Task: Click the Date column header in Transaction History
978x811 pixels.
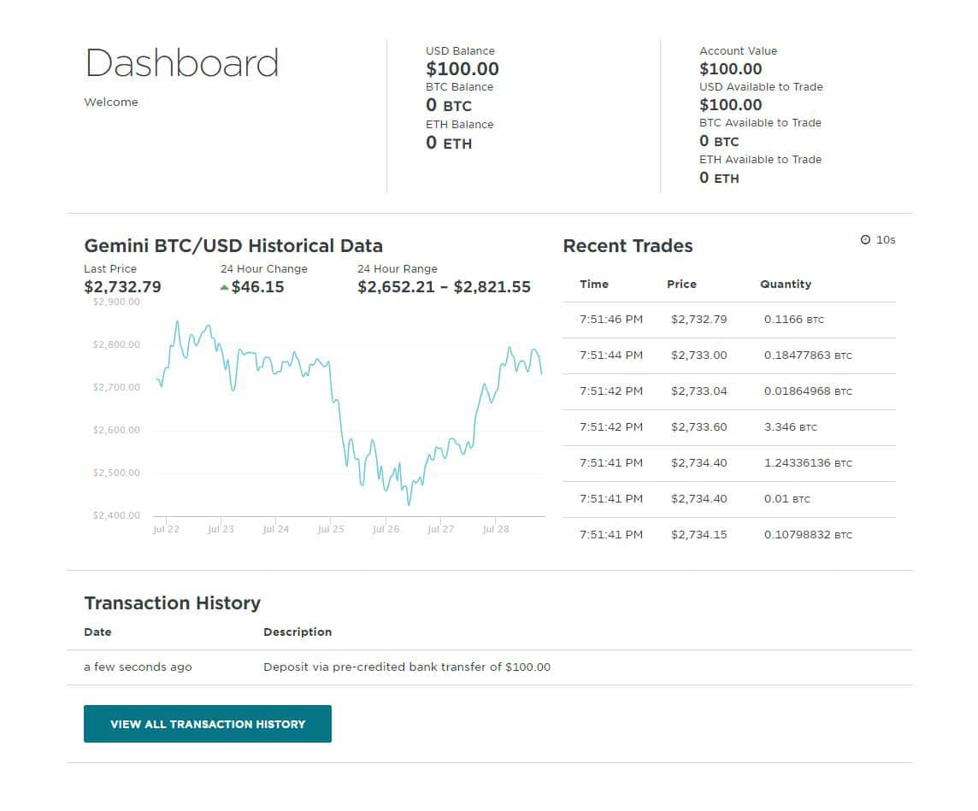Action: tap(97, 632)
